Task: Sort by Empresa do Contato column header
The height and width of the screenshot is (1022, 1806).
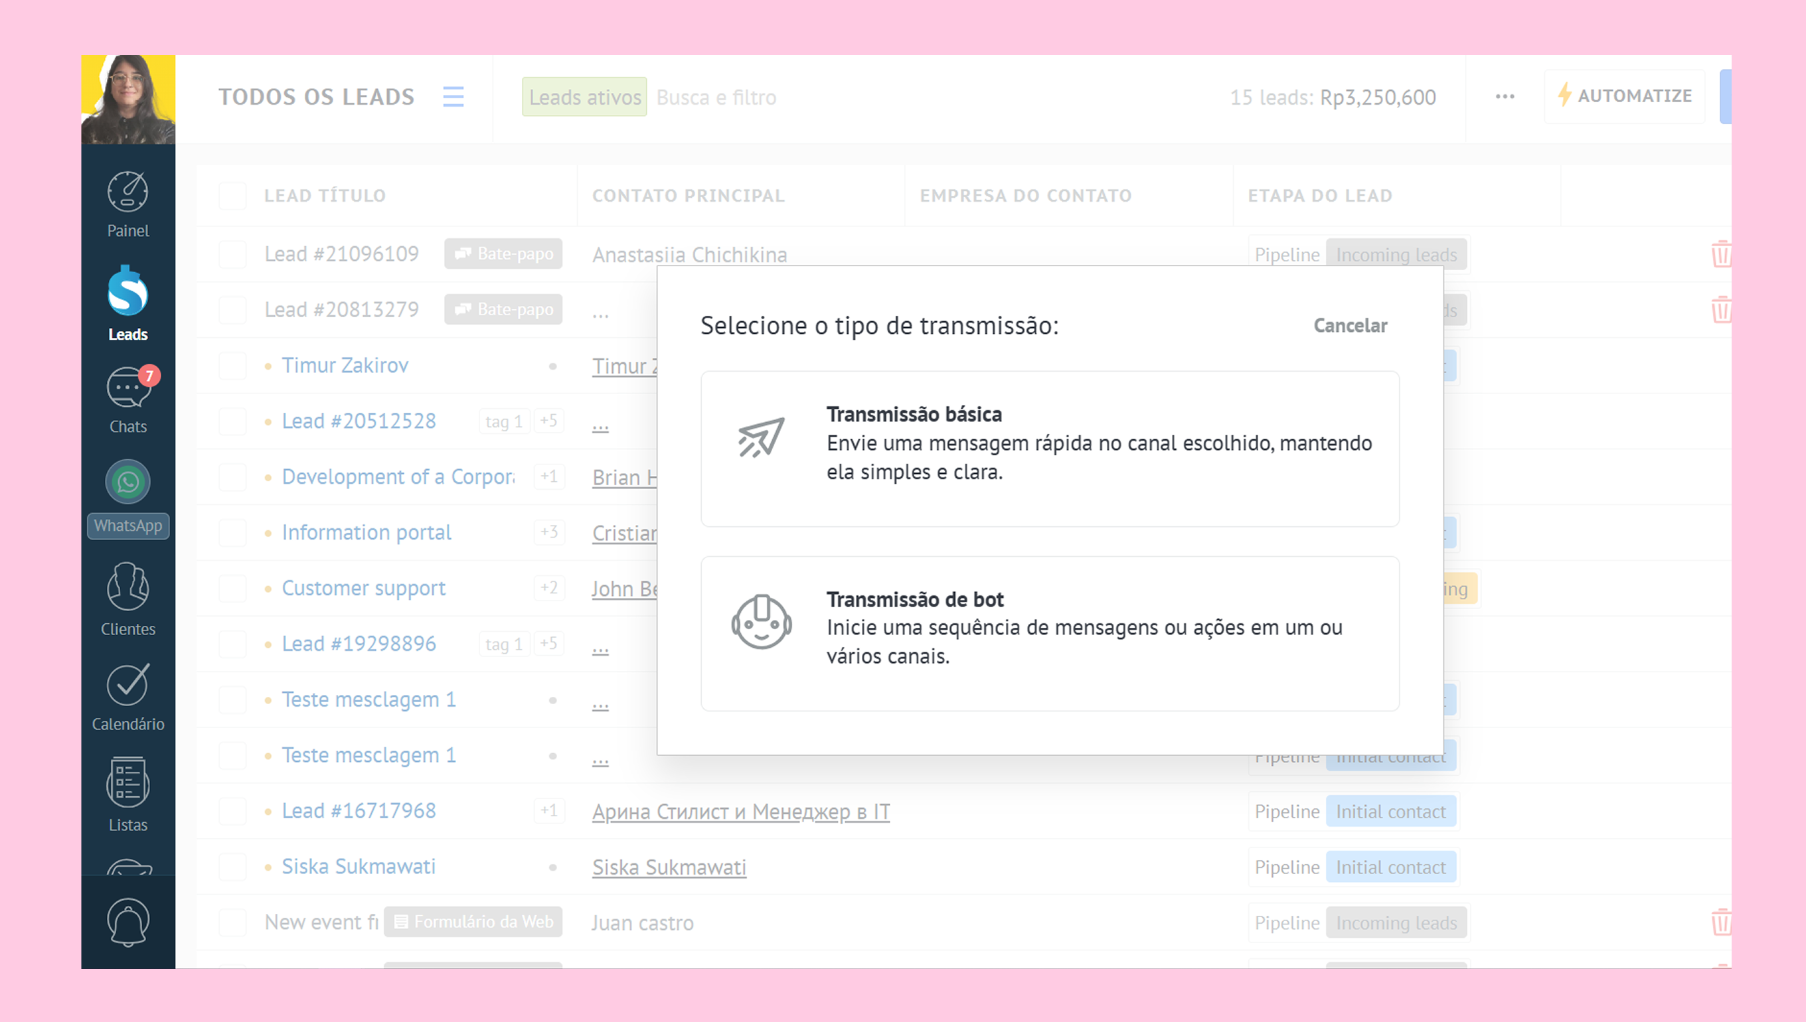Action: click(1025, 196)
